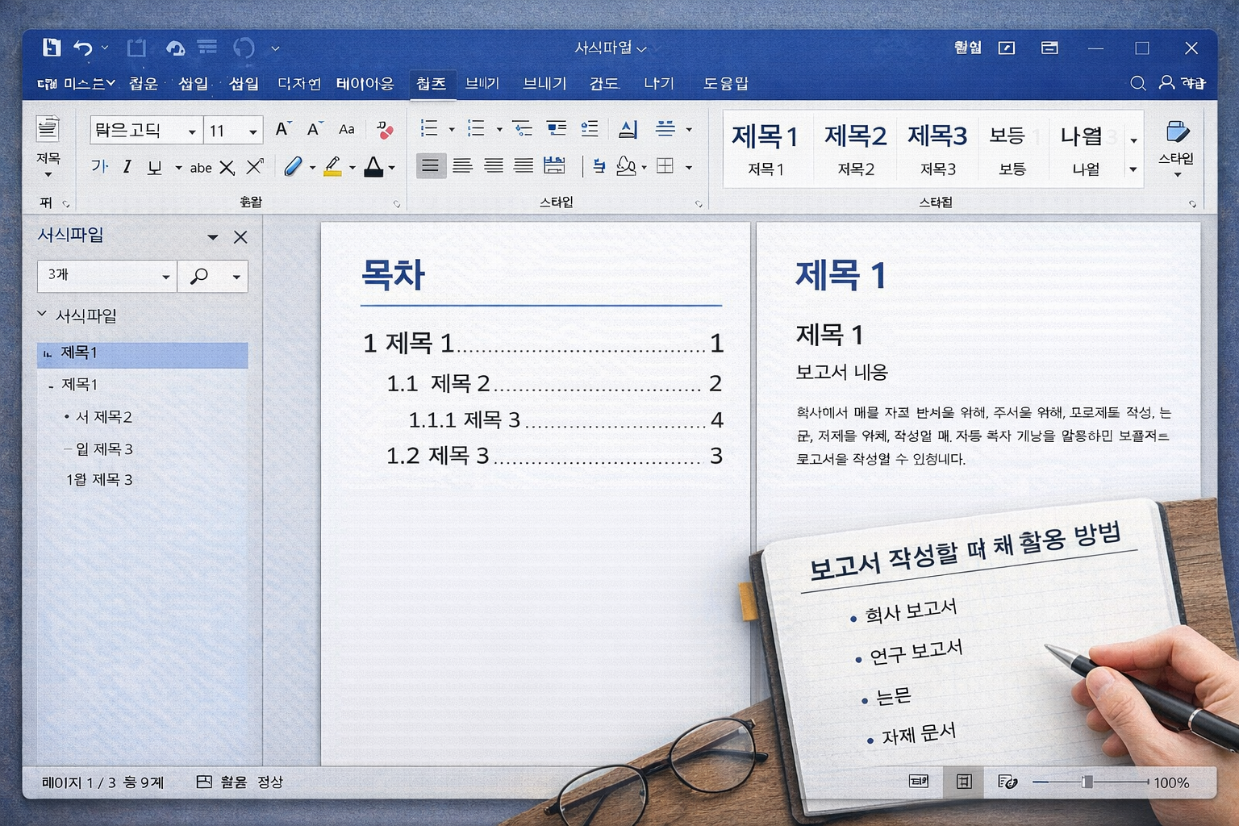Toggle subscript formatting

click(227, 168)
